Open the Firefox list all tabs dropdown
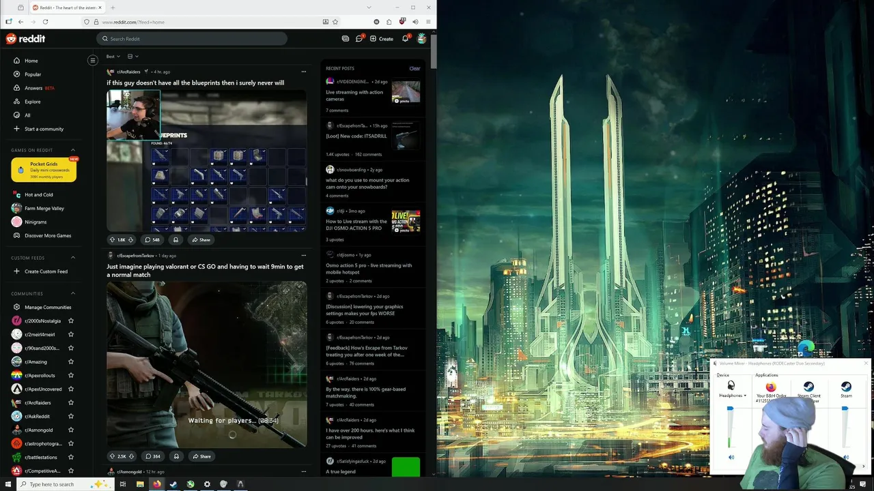The width and height of the screenshot is (874, 491). click(x=369, y=8)
